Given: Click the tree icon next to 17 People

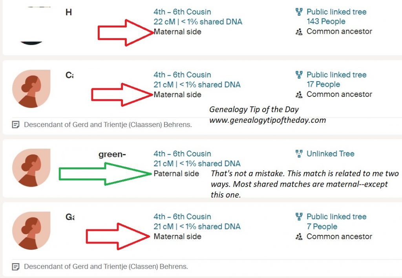Looking at the screenshot, I should pos(299,75).
